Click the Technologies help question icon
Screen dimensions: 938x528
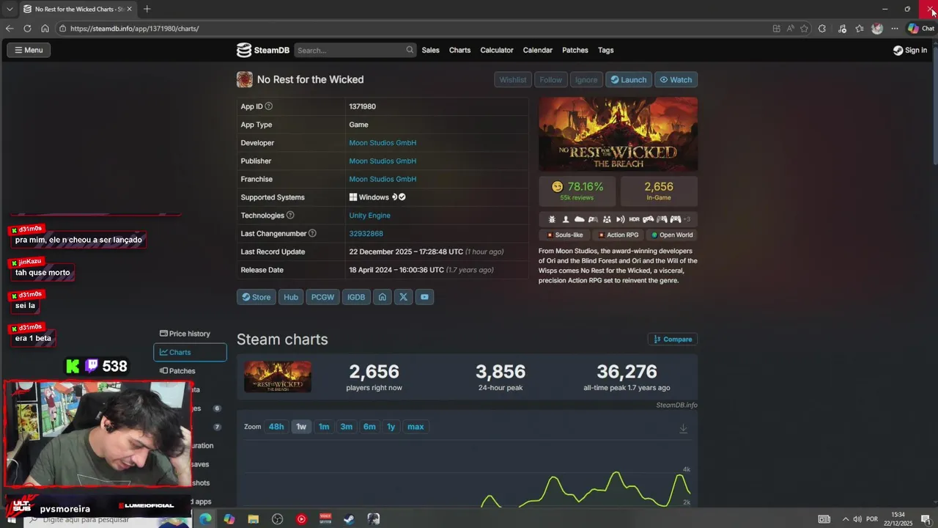(290, 216)
